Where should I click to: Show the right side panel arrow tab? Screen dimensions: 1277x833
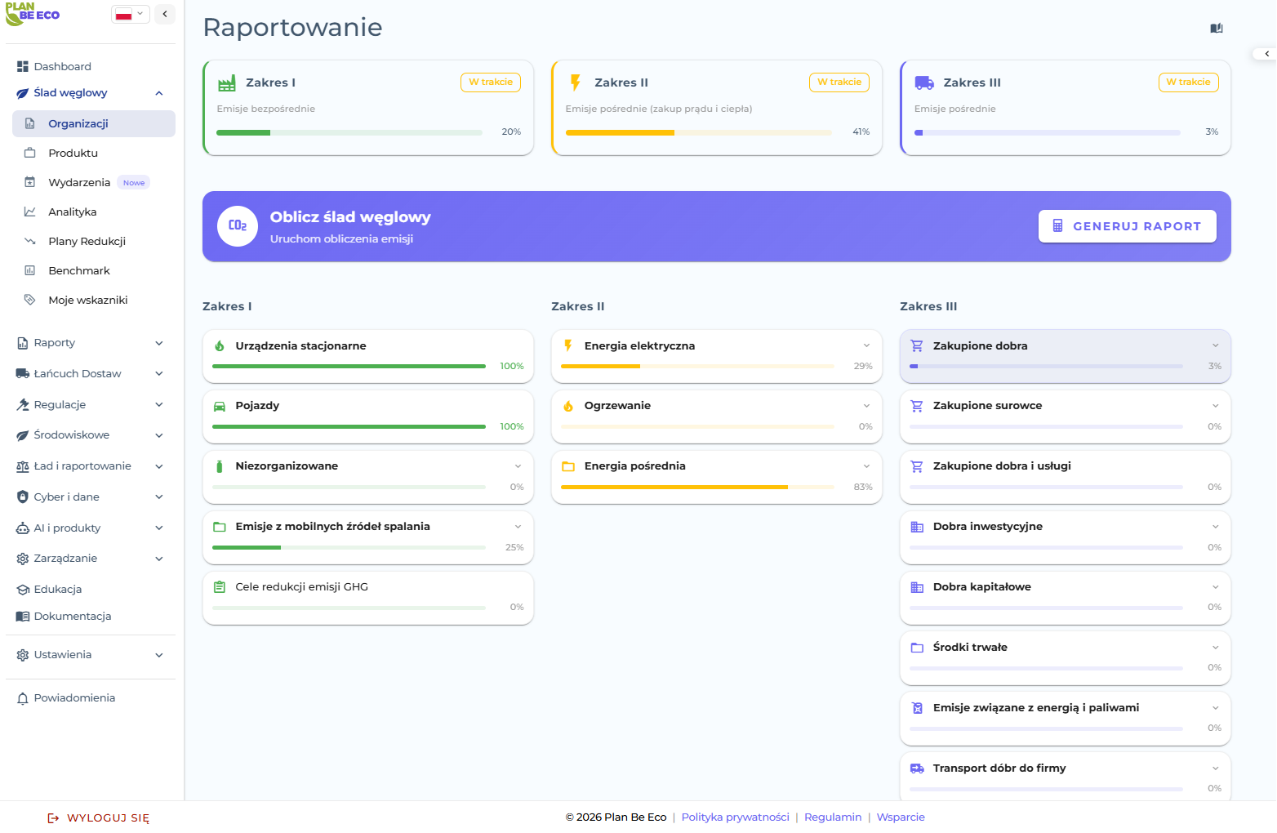[x=1266, y=54]
